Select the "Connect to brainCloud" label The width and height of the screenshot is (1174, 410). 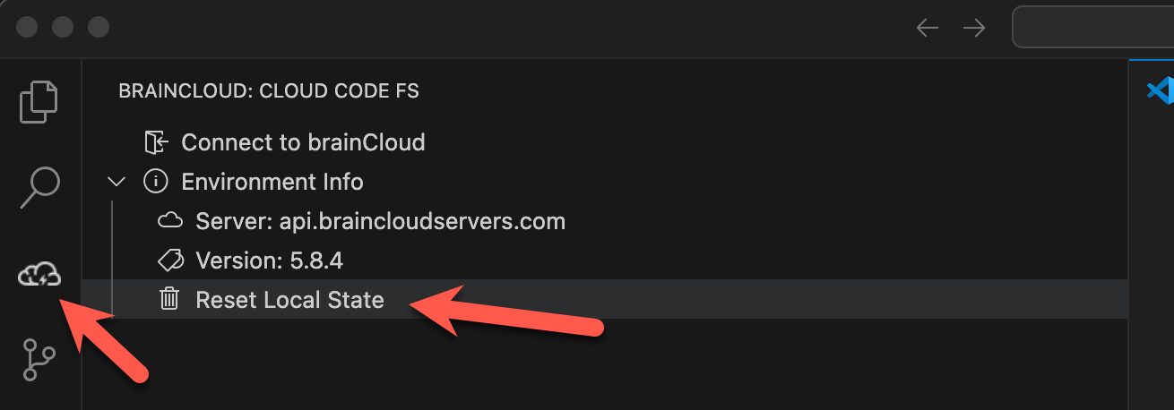pos(303,142)
